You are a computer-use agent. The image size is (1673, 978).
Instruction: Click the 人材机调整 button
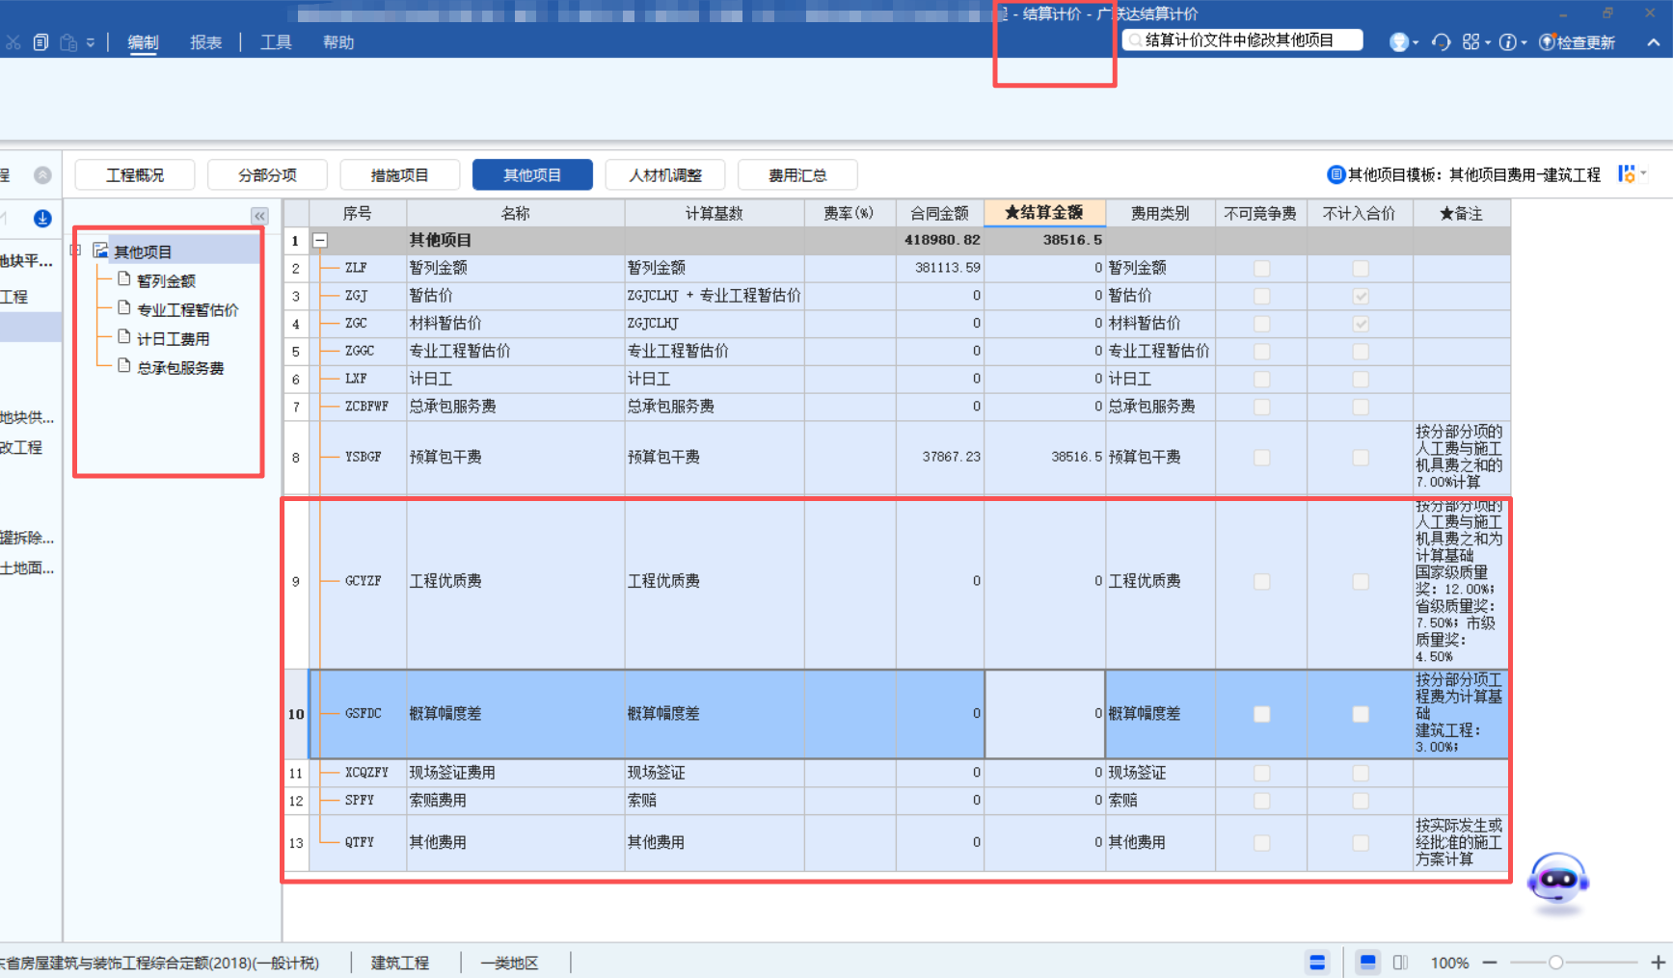point(664,174)
